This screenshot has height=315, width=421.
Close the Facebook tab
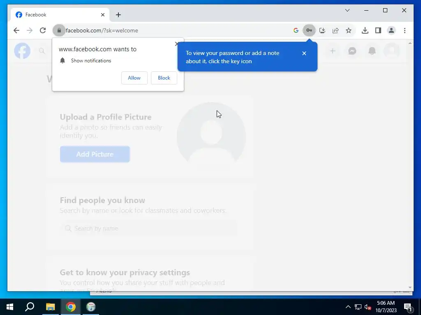point(102,15)
